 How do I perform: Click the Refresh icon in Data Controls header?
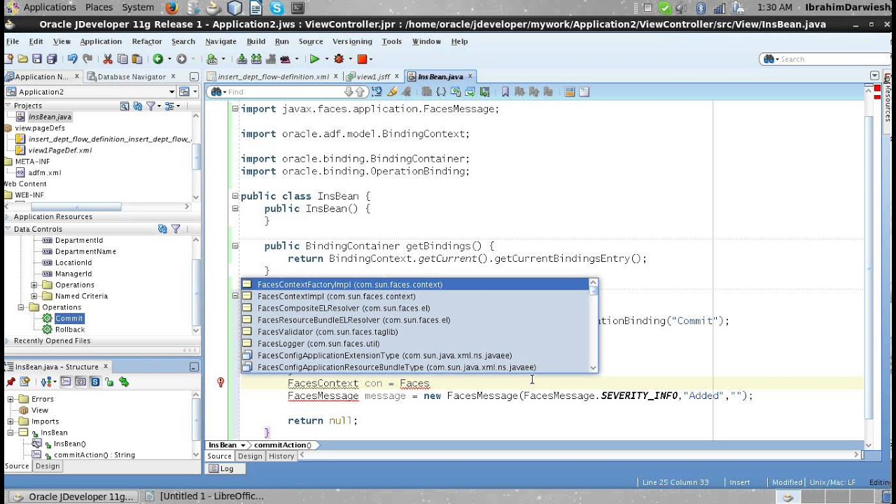tap(162, 229)
